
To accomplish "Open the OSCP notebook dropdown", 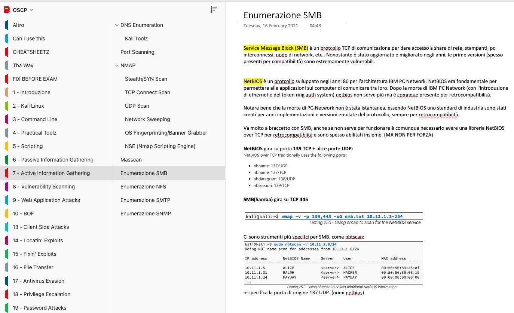I will pyautogui.click(x=31, y=10).
